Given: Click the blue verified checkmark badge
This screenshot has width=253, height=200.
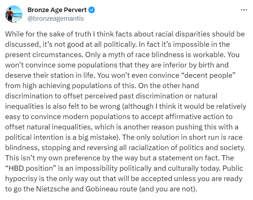Looking at the screenshot, I should click(x=92, y=10).
